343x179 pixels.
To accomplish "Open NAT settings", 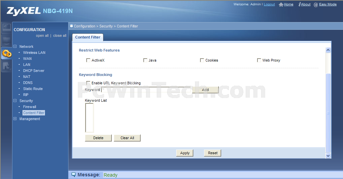I will point(27,77).
